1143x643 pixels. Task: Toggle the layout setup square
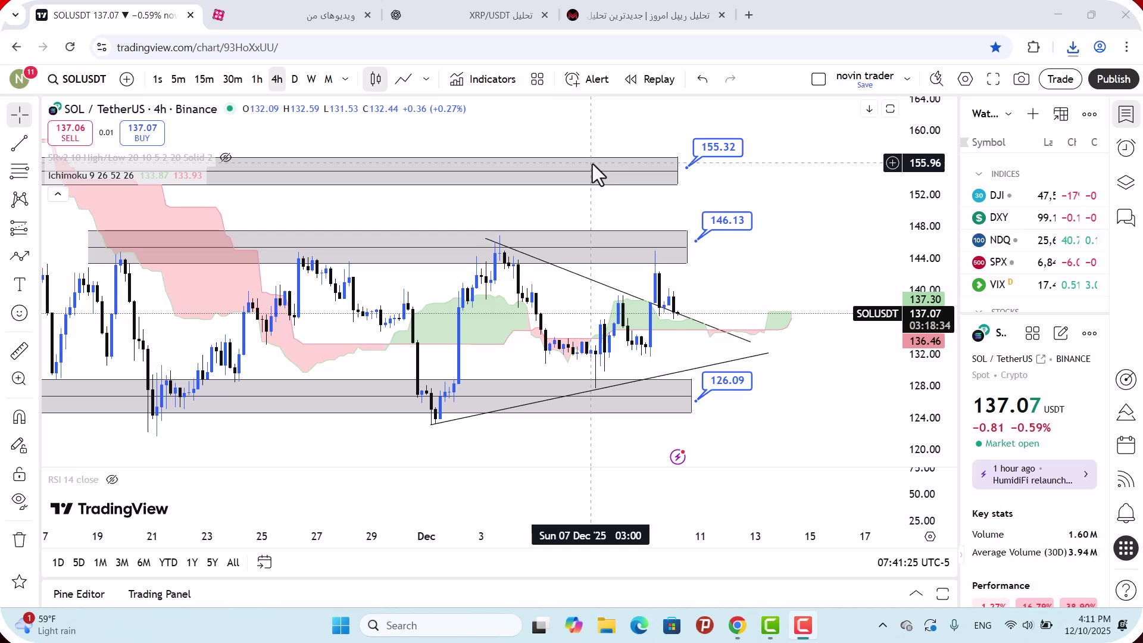819,79
